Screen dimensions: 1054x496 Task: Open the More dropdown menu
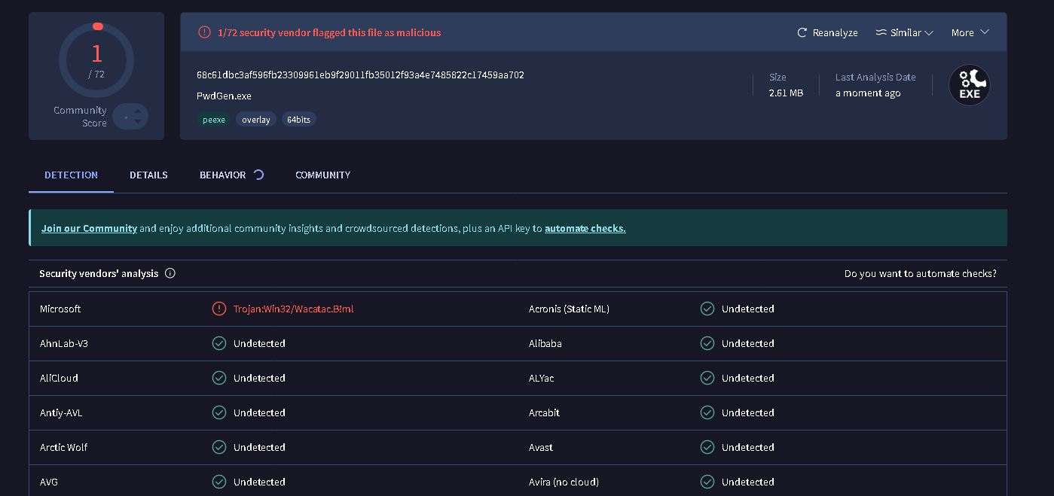[x=970, y=33]
